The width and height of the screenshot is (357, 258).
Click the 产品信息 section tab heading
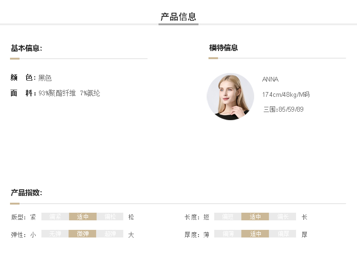(x=178, y=17)
